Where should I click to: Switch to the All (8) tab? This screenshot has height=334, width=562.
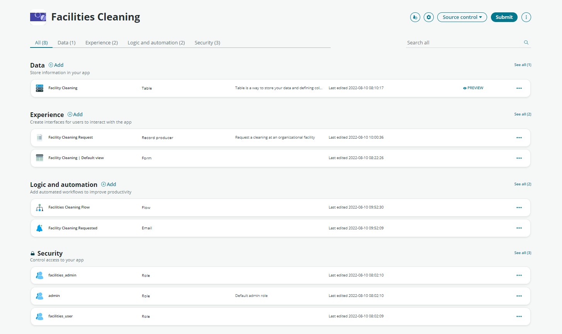(x=41, y=42)
